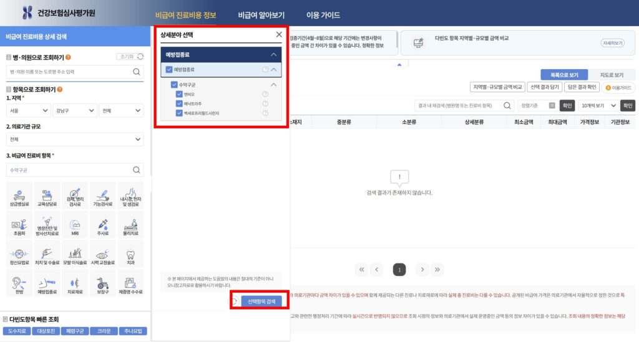Choose the 처치 및 수술료 icon
Viewport: 639px width, 342px height.
47,255
